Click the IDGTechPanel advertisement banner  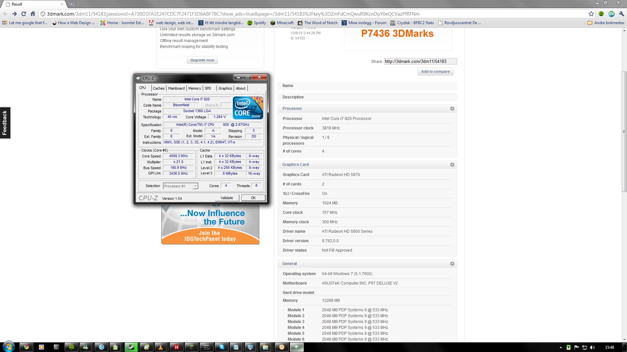point(210,224)
